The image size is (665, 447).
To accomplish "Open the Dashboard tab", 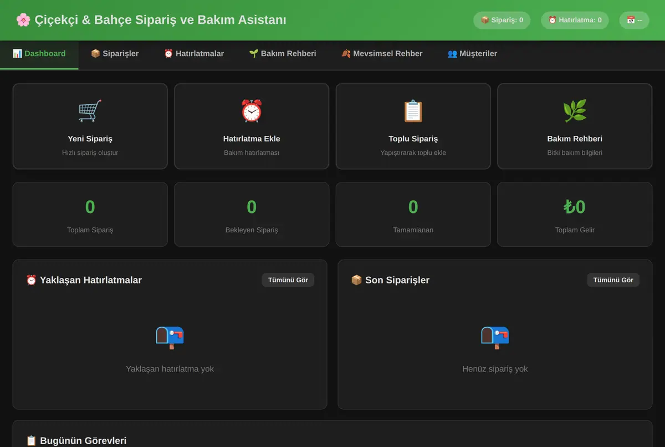I will click(x=39, y=54).
